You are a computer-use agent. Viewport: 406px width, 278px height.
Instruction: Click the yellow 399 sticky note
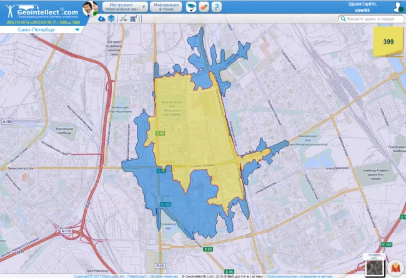coord(387,41)
